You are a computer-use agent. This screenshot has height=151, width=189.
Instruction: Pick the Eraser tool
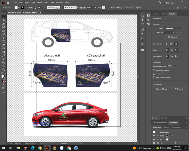(4, 45)
